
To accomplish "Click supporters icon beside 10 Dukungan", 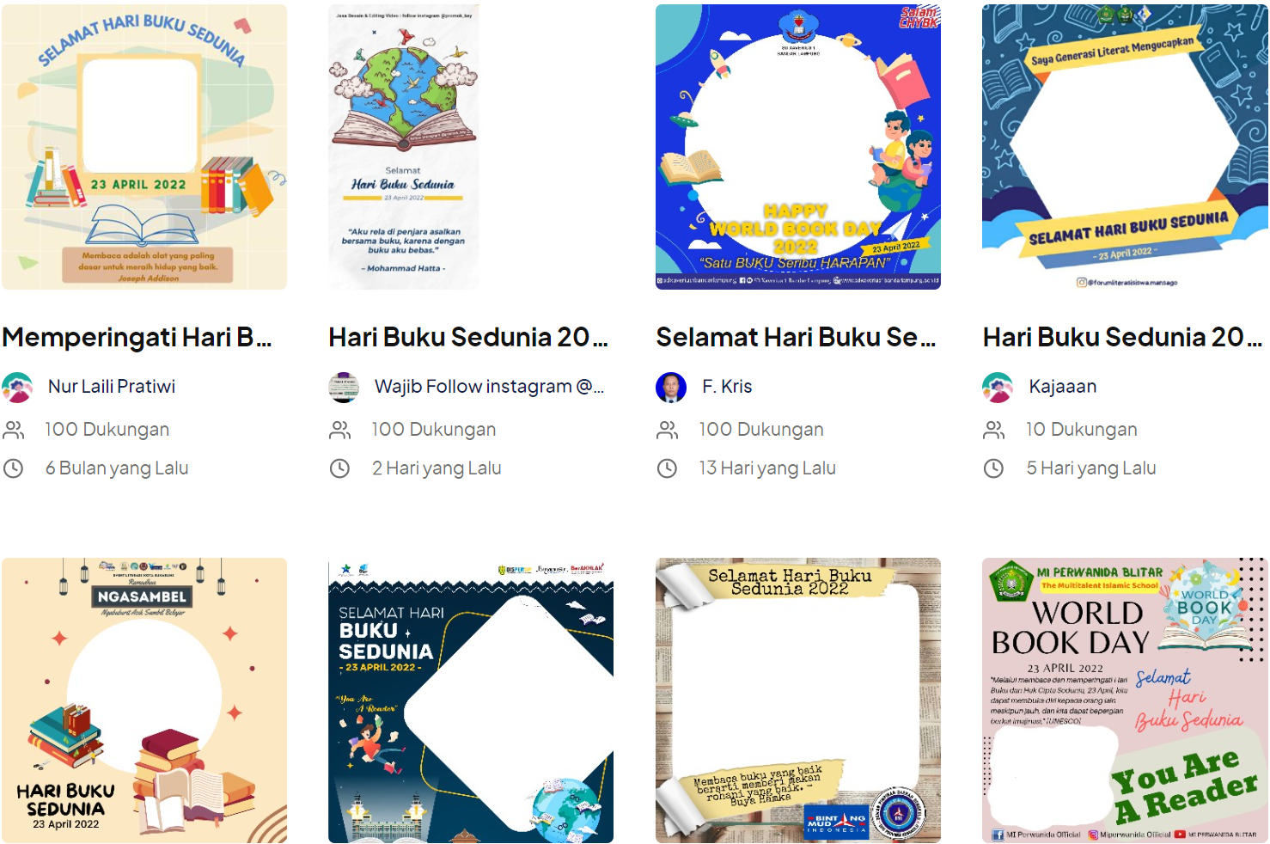I will [x=994, y=430].
